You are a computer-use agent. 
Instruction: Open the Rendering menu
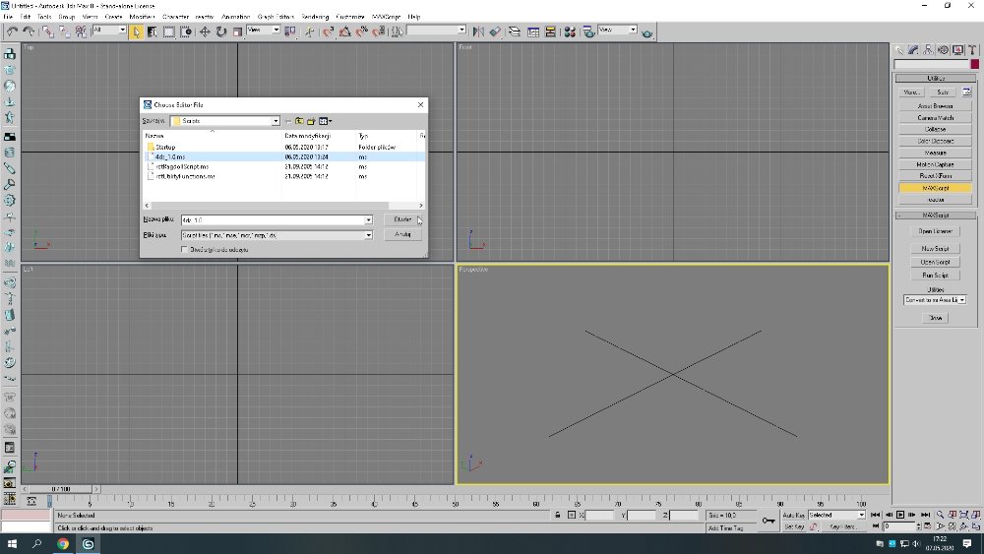click(315, 17)
